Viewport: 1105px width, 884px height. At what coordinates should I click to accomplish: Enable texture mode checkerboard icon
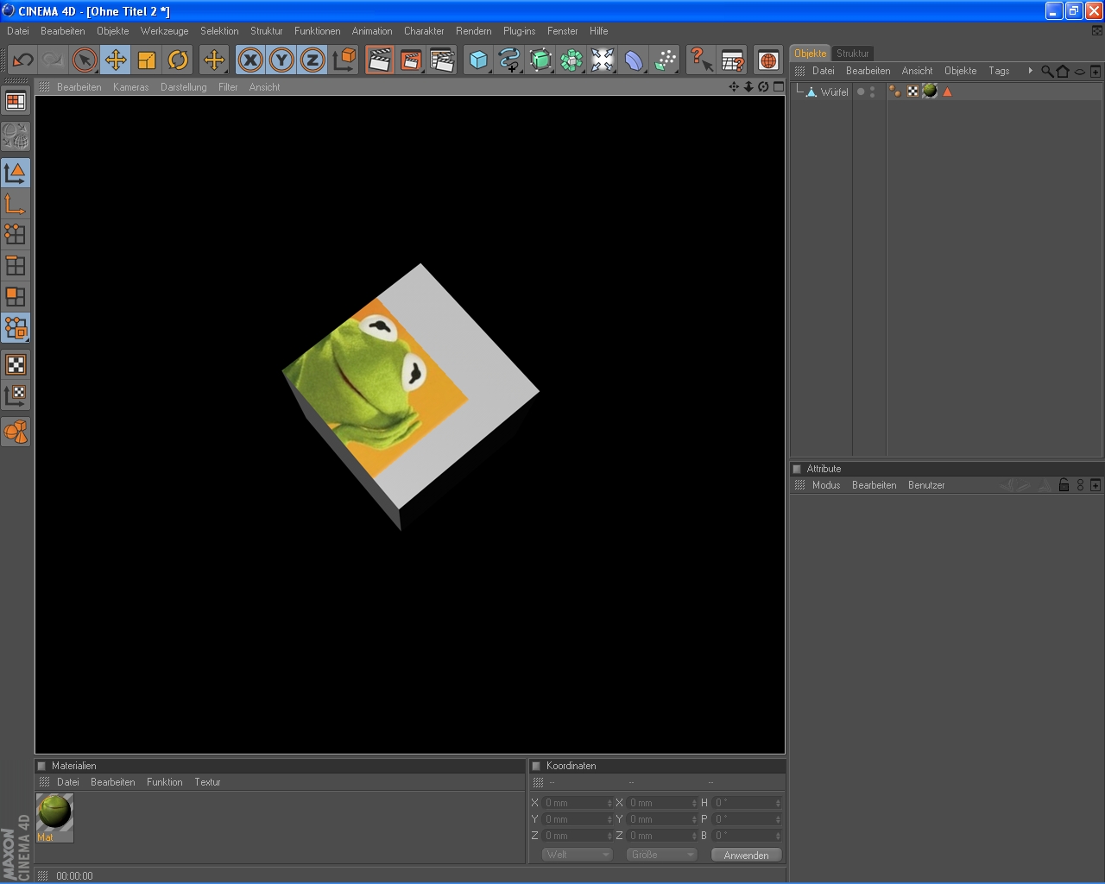coord(16,364)
